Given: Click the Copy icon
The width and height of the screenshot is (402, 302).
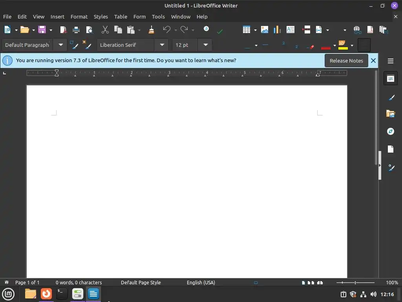Looking at the screenshot, I should coord(118,30).
